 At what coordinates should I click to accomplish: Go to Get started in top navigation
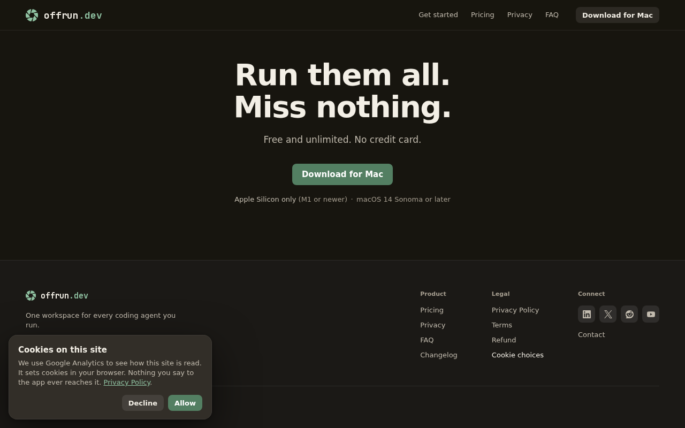(x=438, y=15)
